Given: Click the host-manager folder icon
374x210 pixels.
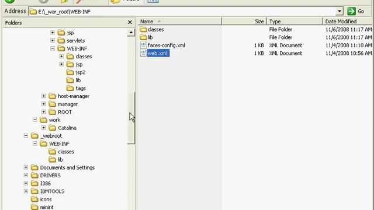Looking at the screenshot, I should [52, 96].
